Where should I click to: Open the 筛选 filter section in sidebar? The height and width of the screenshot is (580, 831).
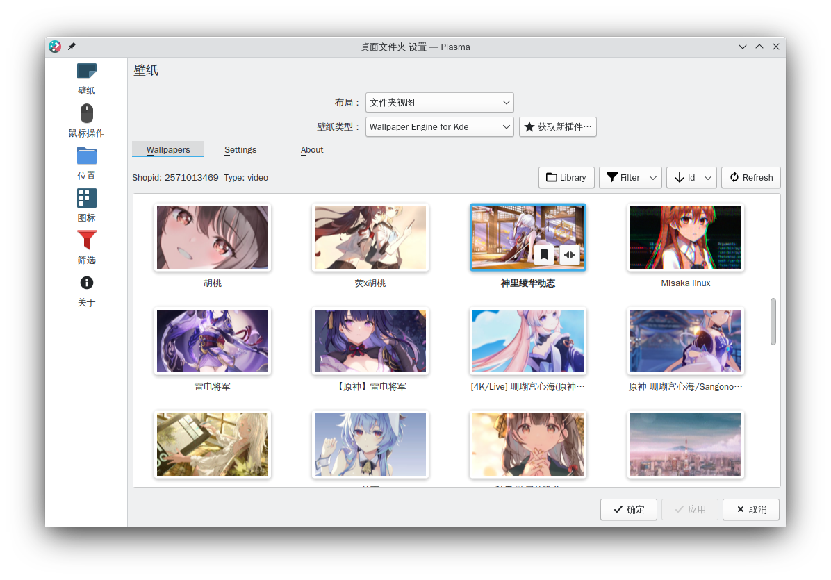[86, 249]
